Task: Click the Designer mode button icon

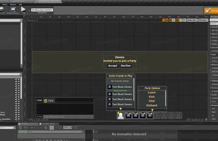Action: (208, 11)
